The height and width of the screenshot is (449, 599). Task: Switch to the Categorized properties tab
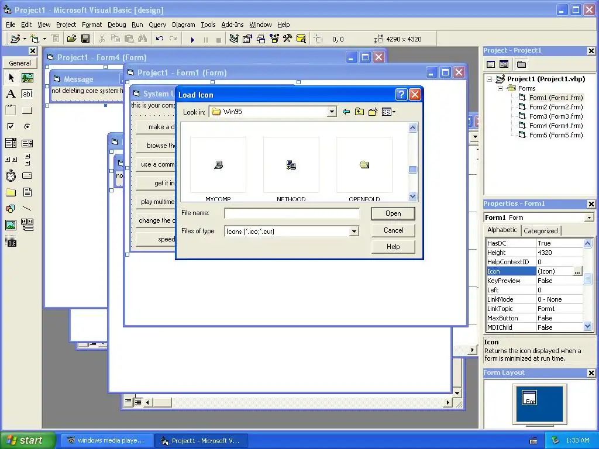point(541,230)
